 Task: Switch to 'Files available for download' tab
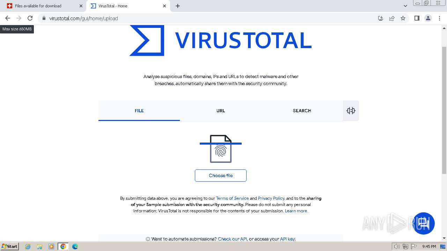coord(43,6)
